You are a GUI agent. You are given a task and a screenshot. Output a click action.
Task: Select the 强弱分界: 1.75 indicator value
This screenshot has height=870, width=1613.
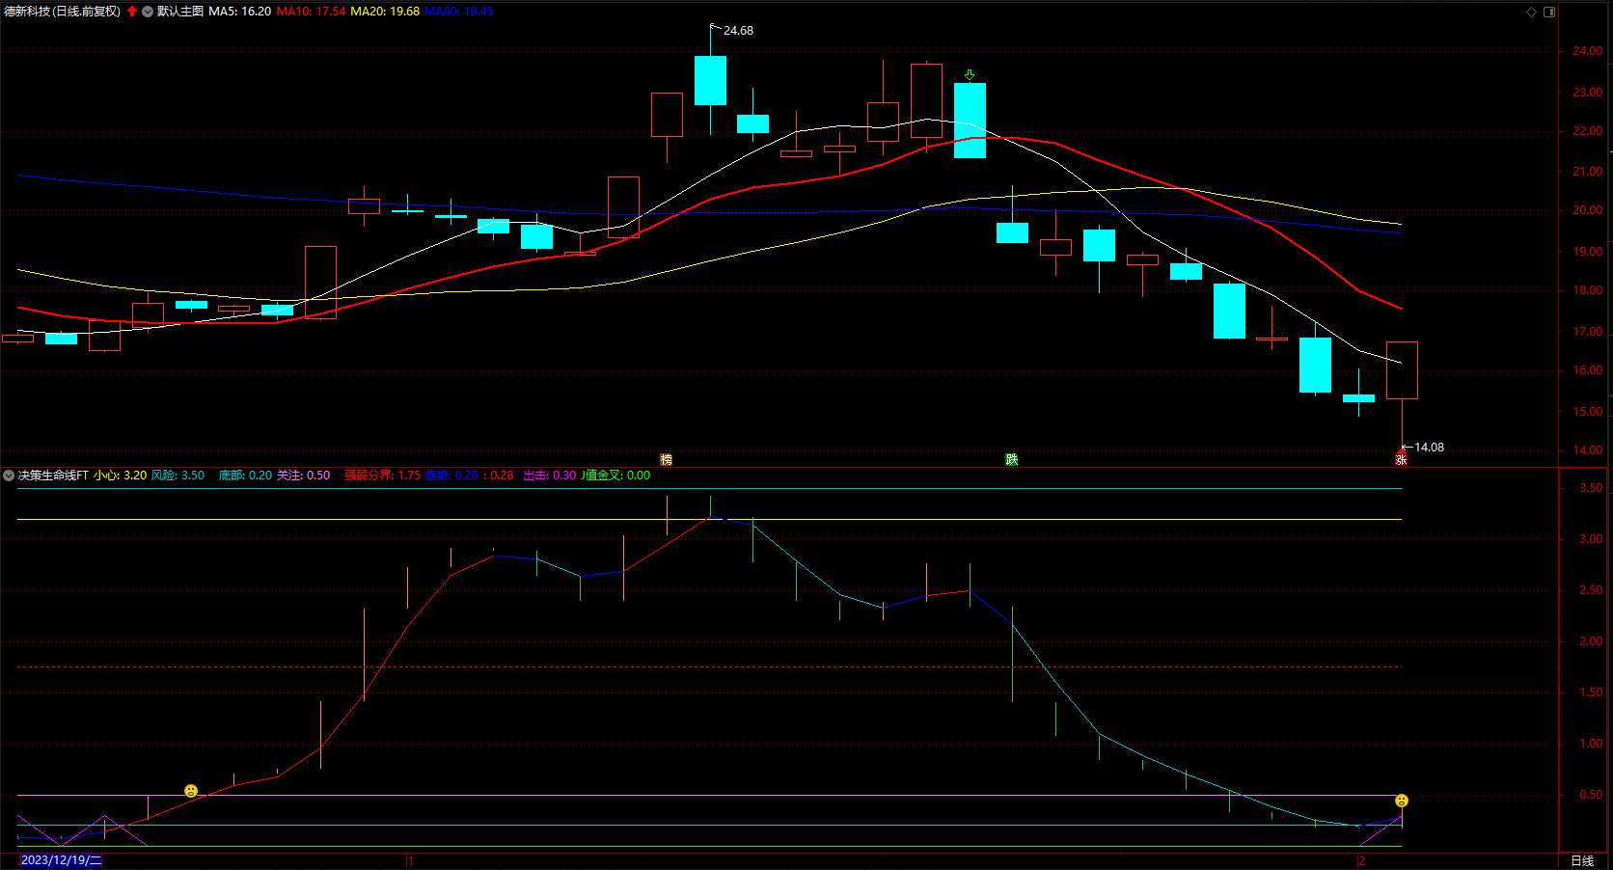[x=383, y=476]
